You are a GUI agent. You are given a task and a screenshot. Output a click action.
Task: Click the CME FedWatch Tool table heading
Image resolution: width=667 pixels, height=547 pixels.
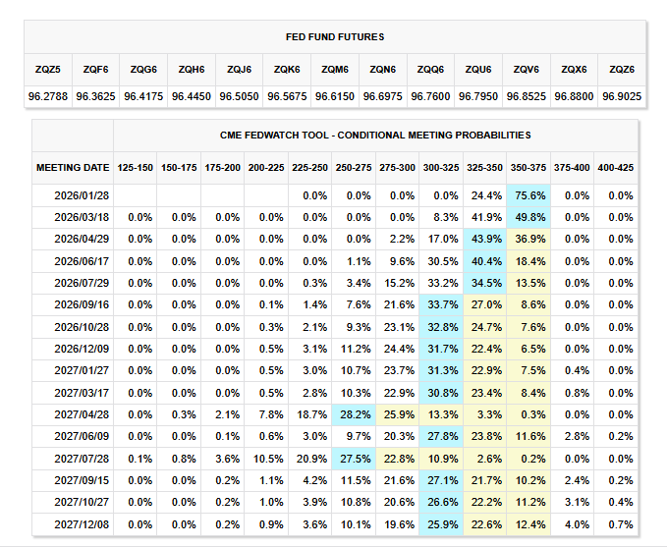(x=376, y=135)
